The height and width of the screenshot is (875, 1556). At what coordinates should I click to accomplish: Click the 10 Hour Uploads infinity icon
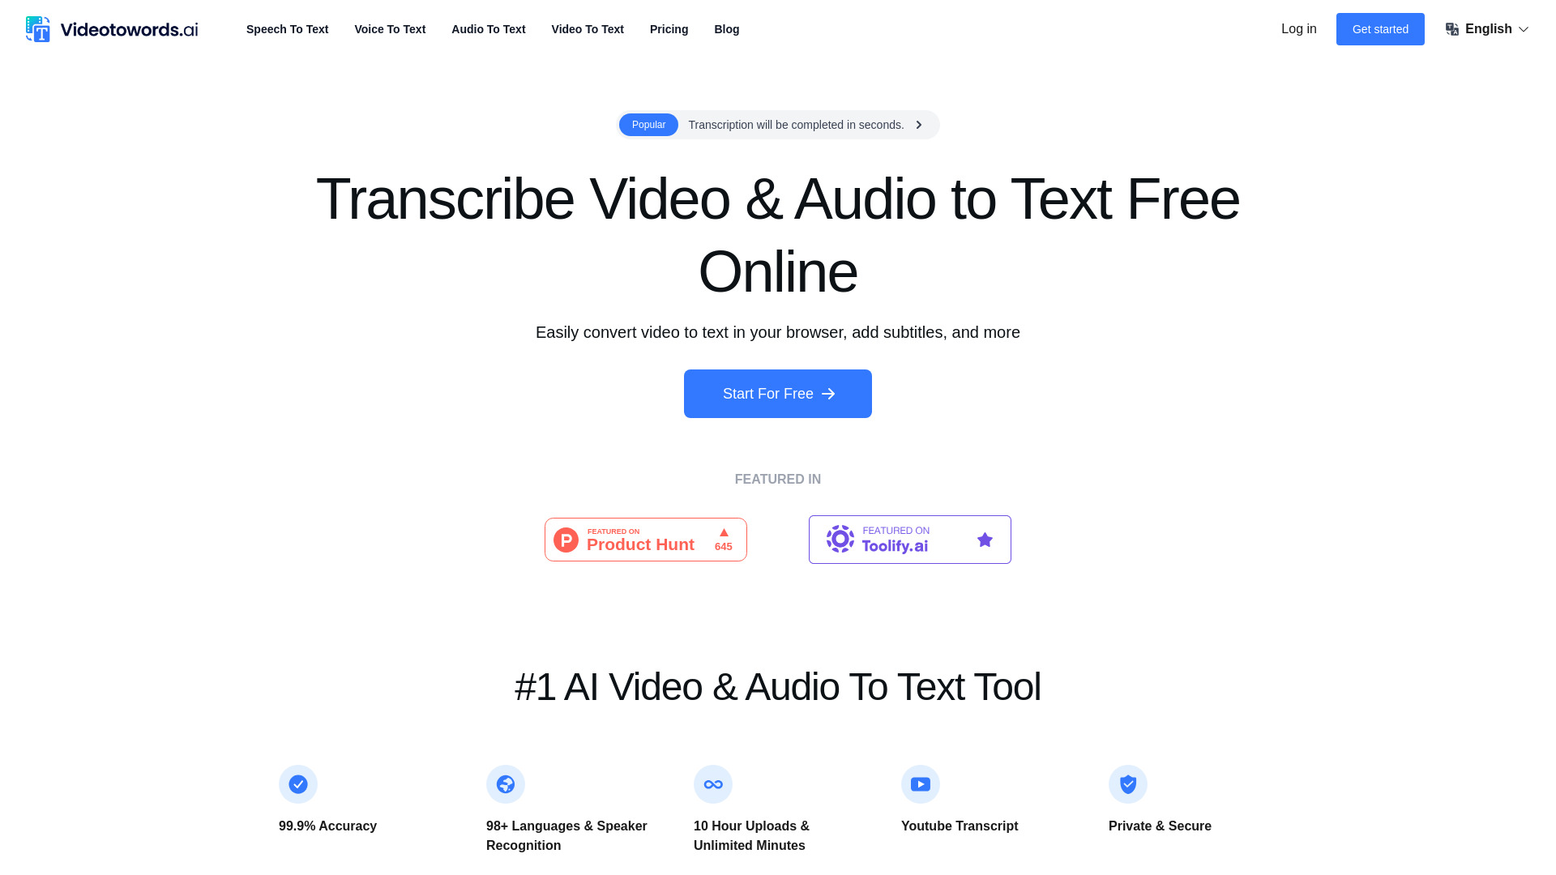pos(713,783)
